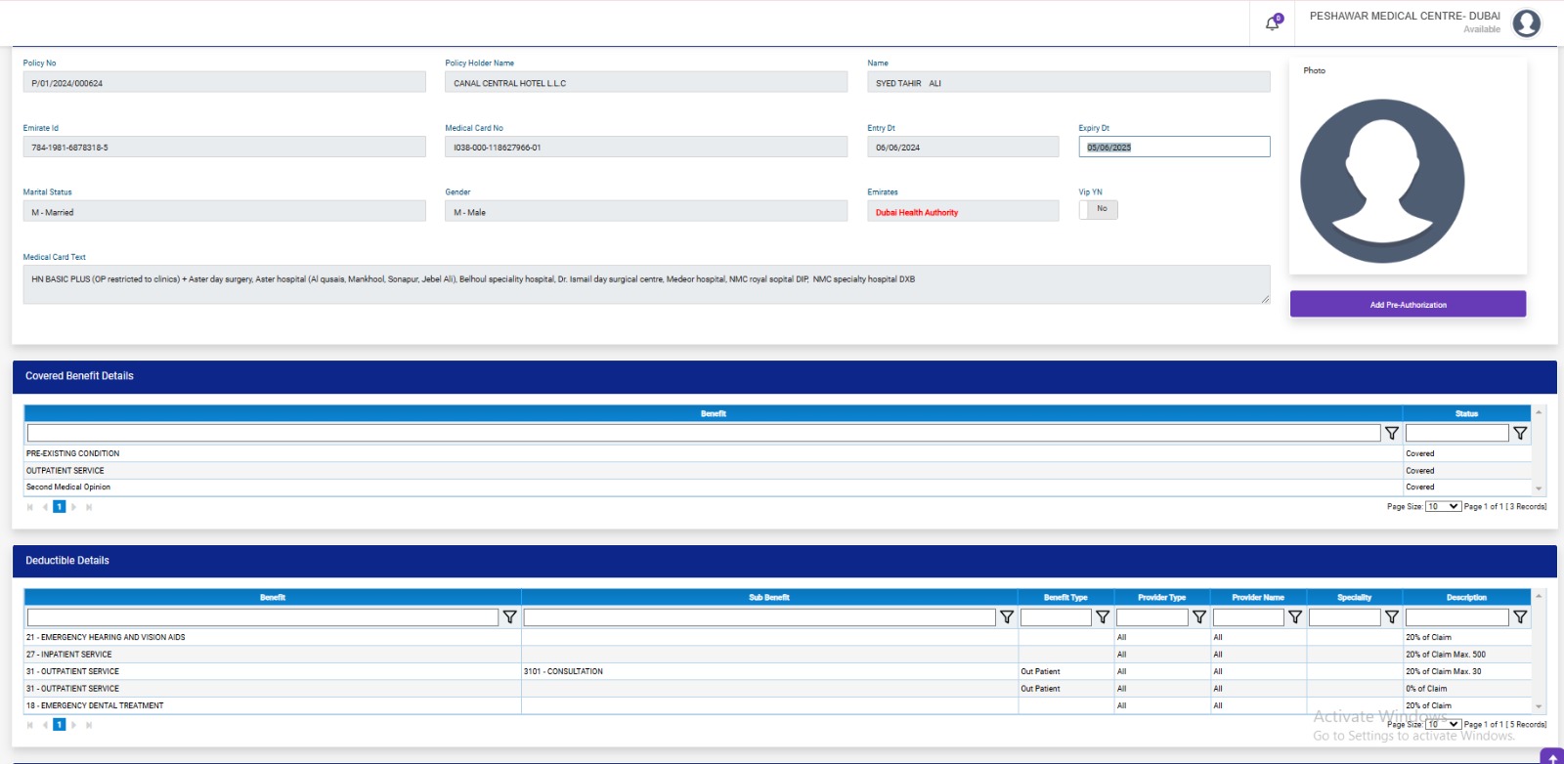
Task: Click the Provider Type filter funnel icon
Action: point(1198,617)
